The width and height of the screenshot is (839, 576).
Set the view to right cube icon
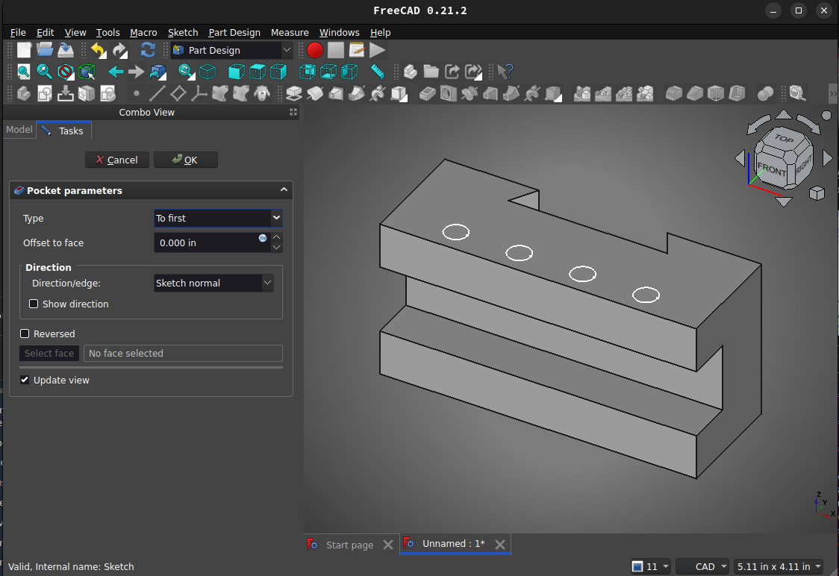click(x=278, y=72)
